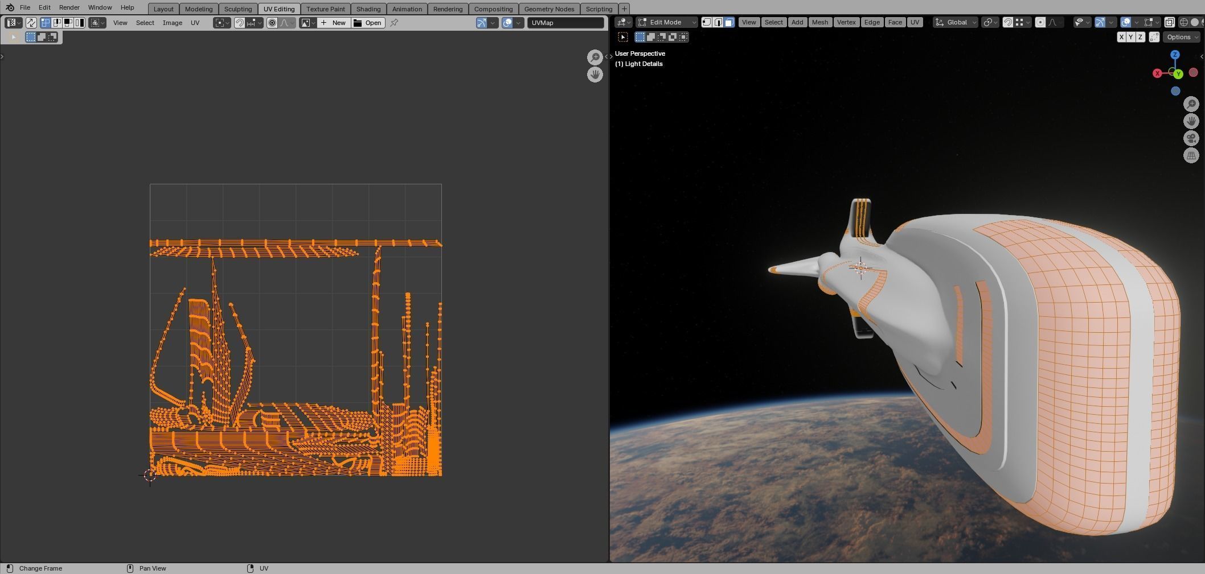Enable face select mode in viewport
The height and width of the screenshot is (574, 1205).
(x=729, y=22)
